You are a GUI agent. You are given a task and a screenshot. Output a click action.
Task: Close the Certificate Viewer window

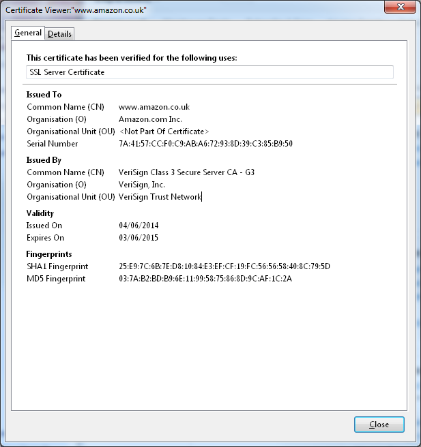point(400,7)
